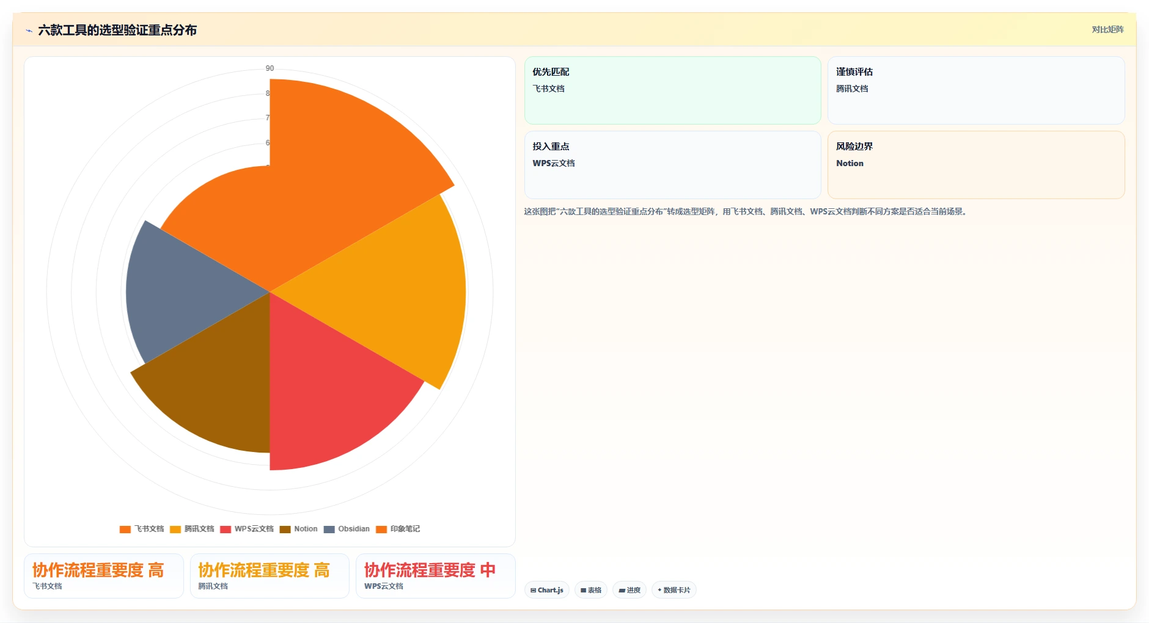Click the 六款工具的选型验证重点分布 title
This screenshot has height=623, width=1149.
click(117, 30)
